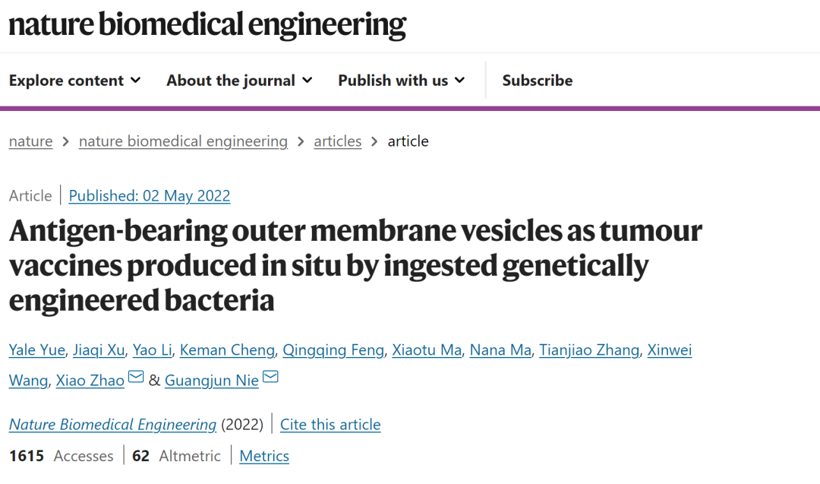Open author Keman Cheng link
Screen dimensions: 820x484
[228, 350]
